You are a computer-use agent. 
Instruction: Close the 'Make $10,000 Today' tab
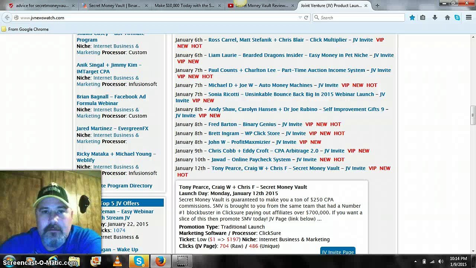point(219,6)
